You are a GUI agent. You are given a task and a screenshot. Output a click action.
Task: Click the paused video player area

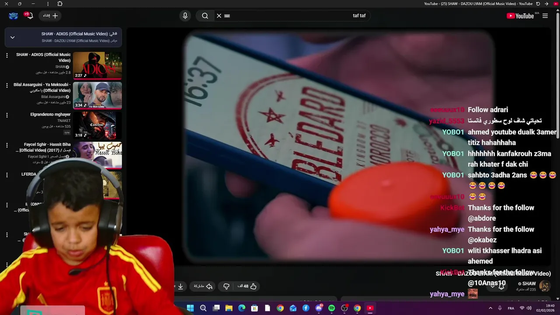[x=339, y=147]
